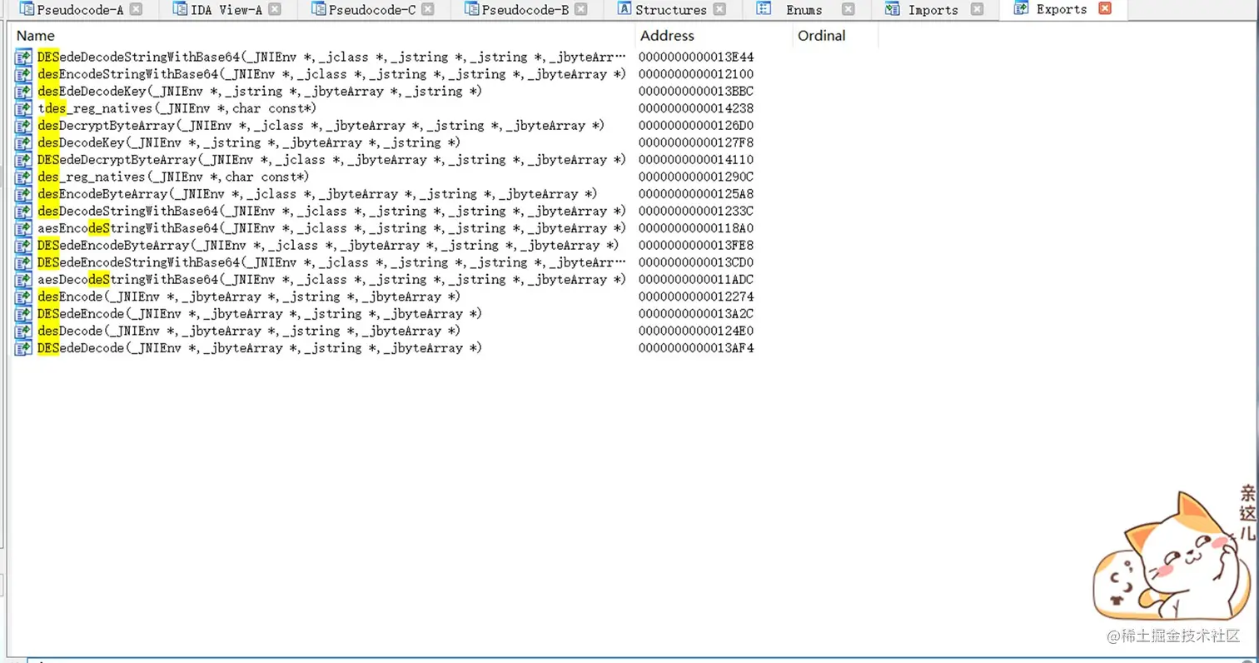Sort exports by the Name column header
Screen dimensions: 1259x663
tap(36, 36)
